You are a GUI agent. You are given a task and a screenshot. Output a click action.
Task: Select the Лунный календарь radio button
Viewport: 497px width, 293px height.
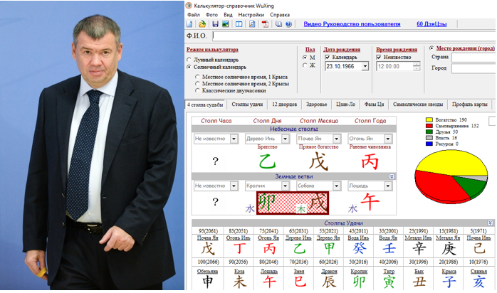pos(189,60)
